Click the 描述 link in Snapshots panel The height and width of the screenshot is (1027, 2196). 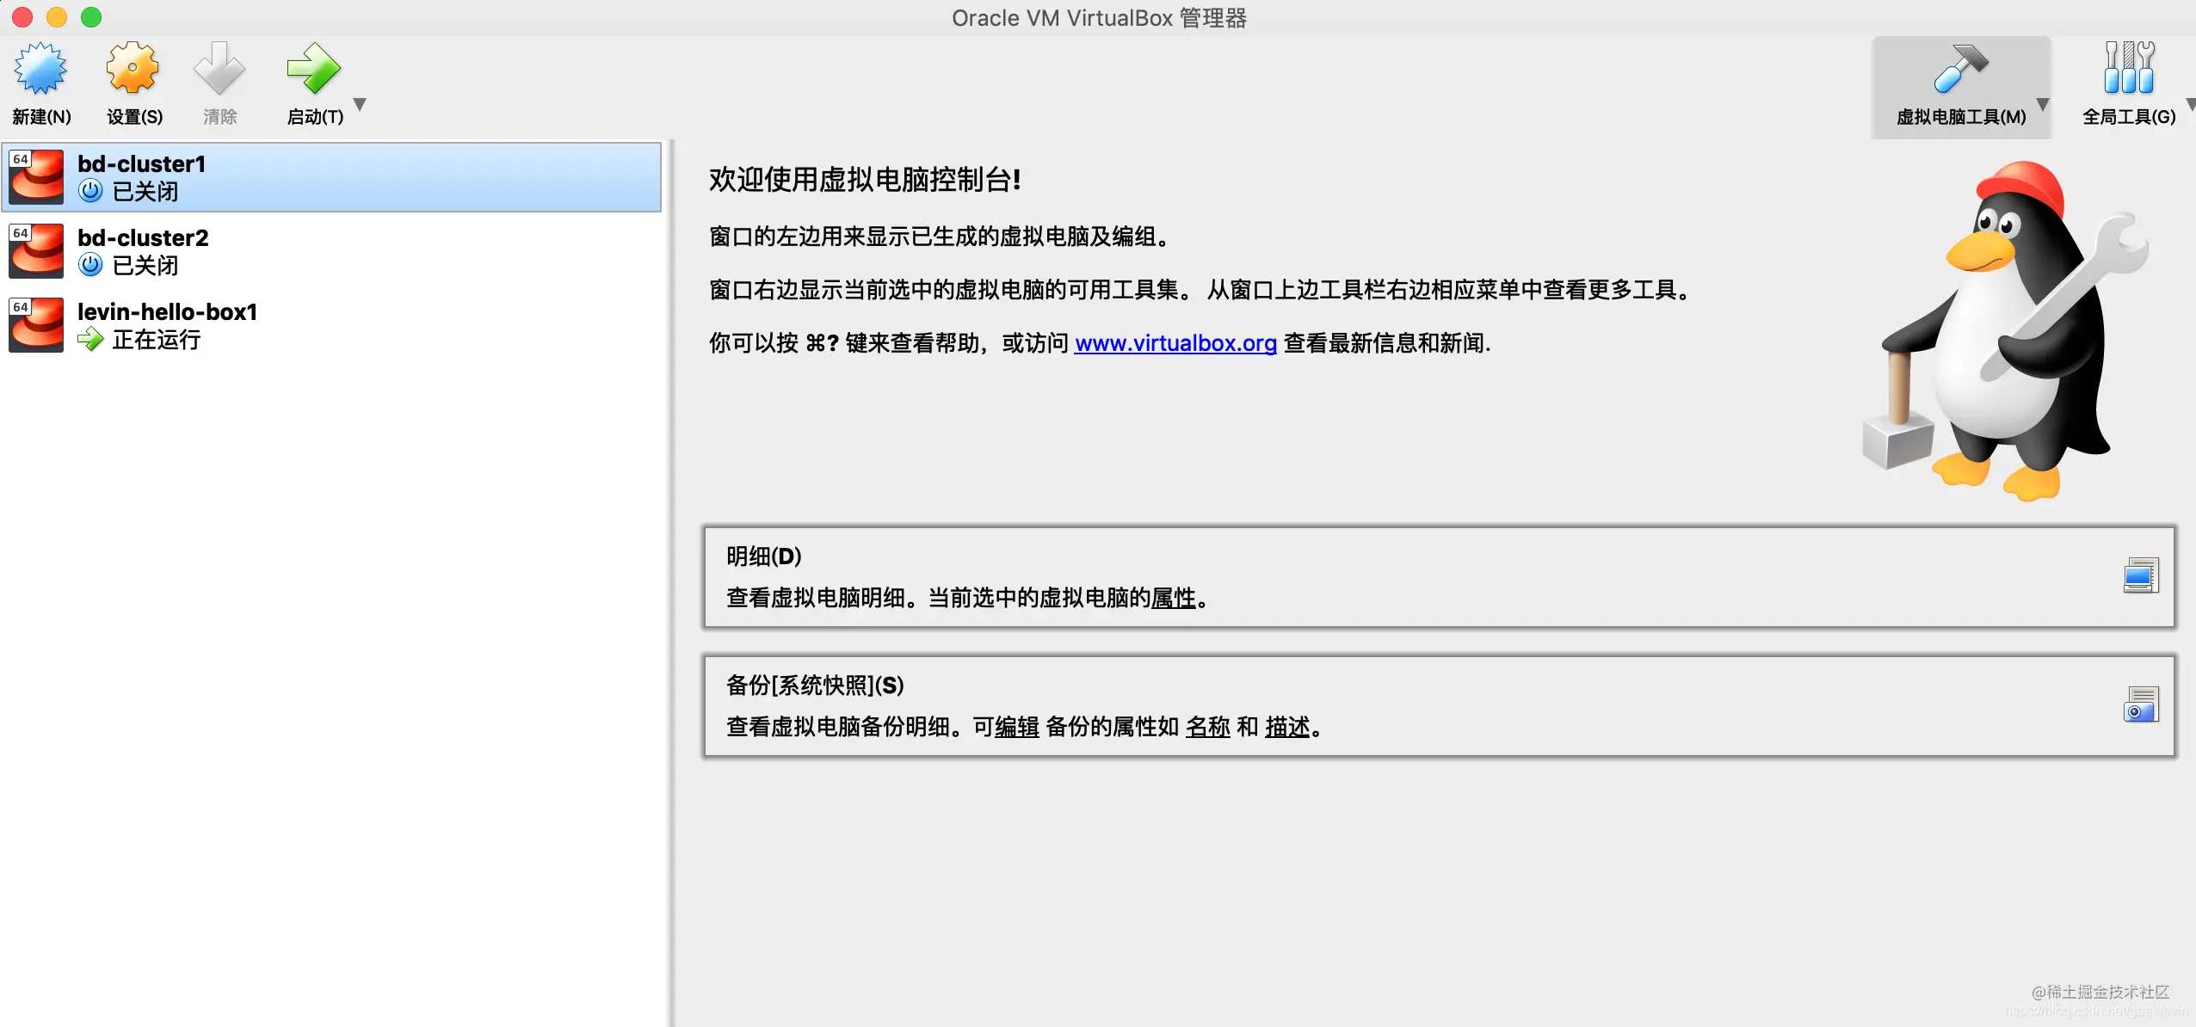point(1287,727)
